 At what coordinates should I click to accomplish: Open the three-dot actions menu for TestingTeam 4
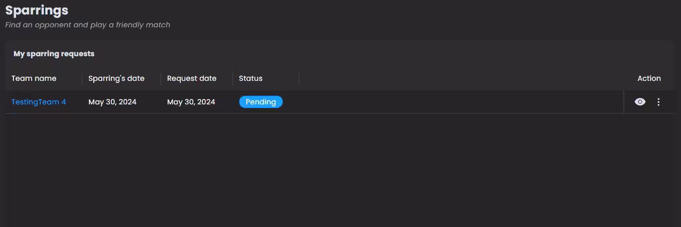point(659,102)
